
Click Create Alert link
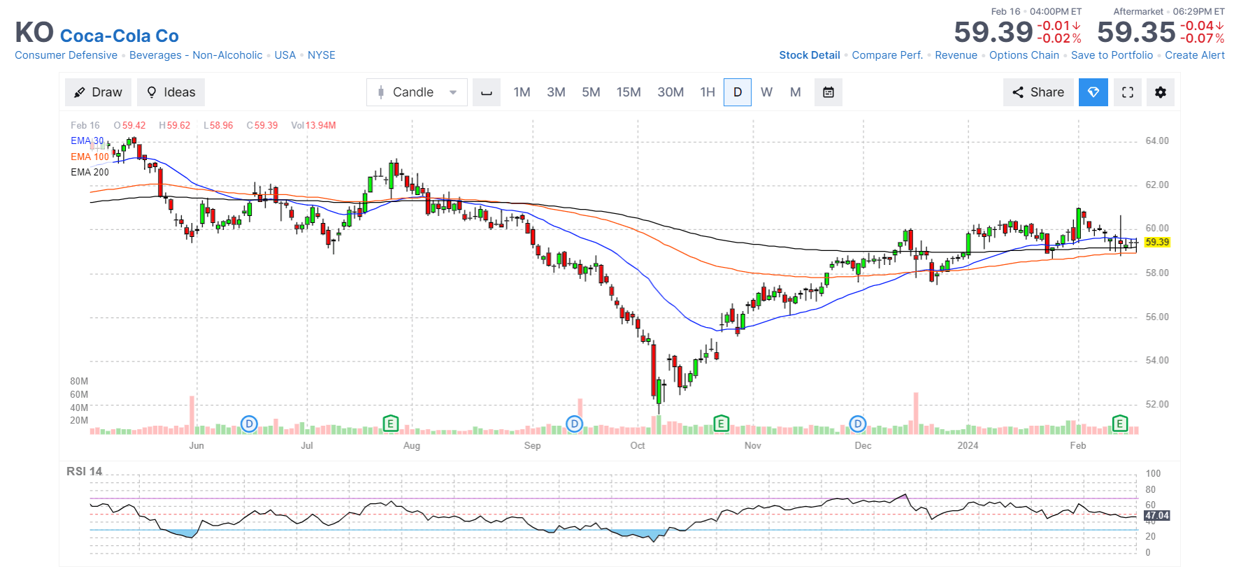point(1195,55)
